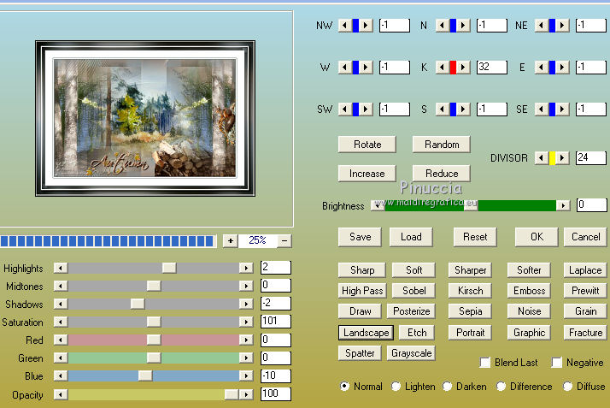Click the K slider left arrow
The height and width of the screenshot is (408, 610).
coord(442,68)
